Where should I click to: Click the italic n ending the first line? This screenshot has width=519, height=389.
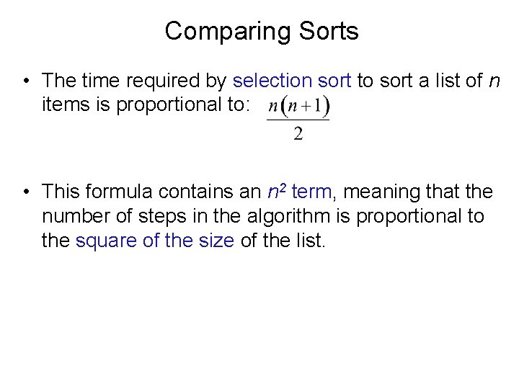pyautogui.click(x=493, y=81)
